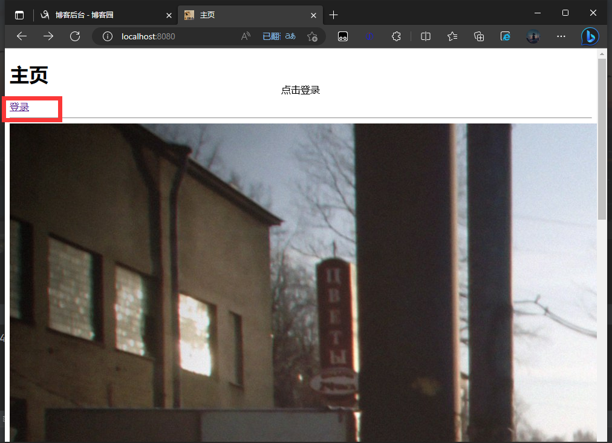Select the 主页 tab
612x443 pixels.
click(x=250, y=15)
